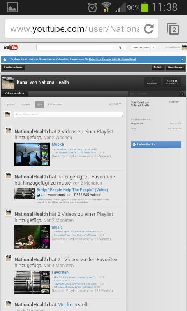Screen dimensions: 187x311
Task: Open the Analytics button
Action: click(158, 67)
